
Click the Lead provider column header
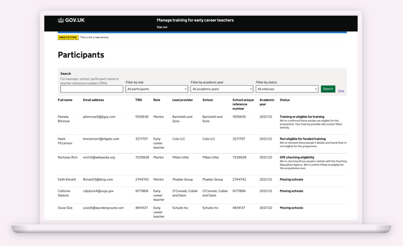point(183,100)
